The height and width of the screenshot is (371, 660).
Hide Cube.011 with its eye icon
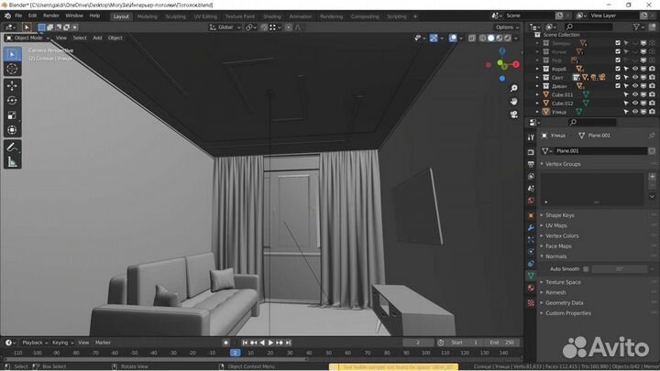(x=634, y=94)
